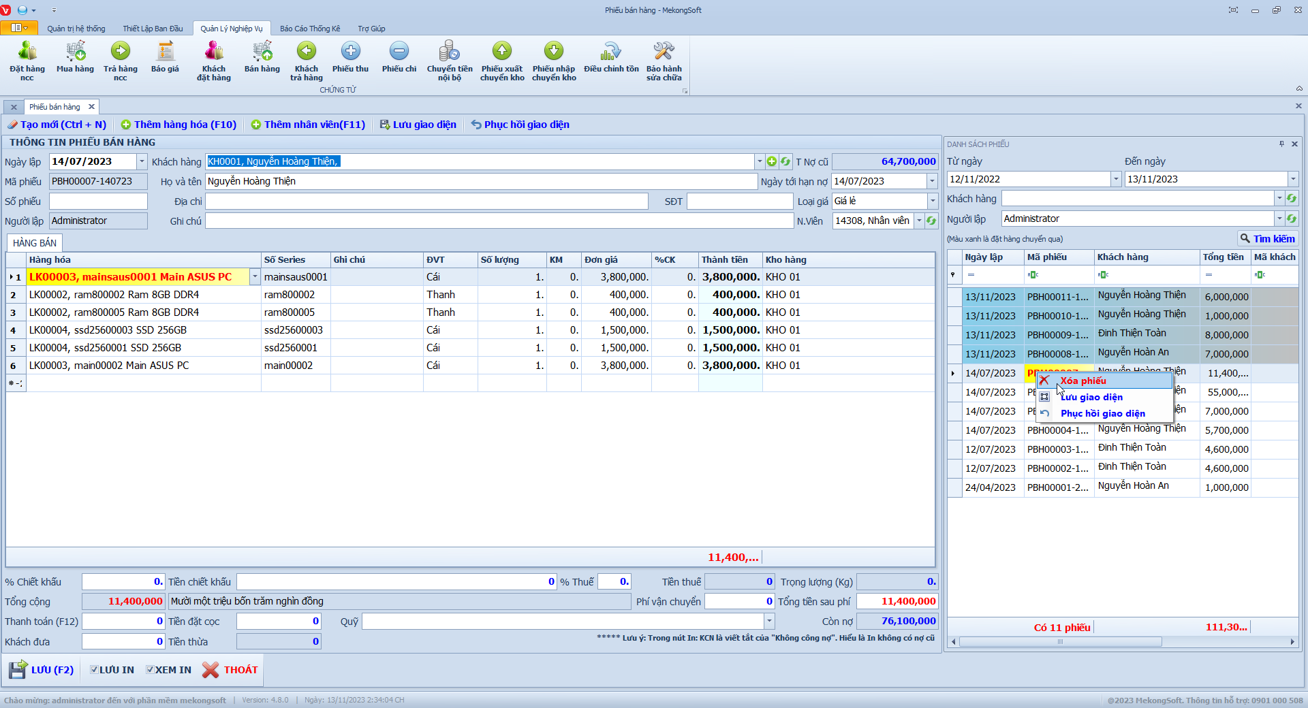The height and width of the screenshot is (708, 1308).
Task: Click the voucher list horizontal scrollbar
Action: [1060, 642]
